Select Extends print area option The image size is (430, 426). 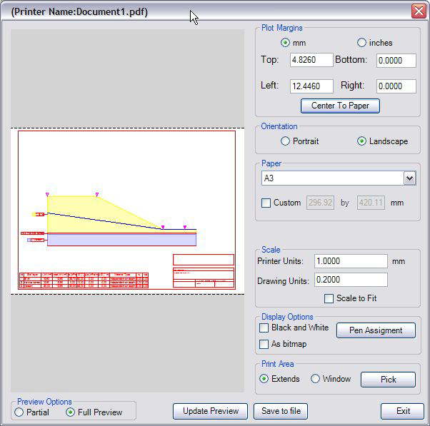[x=264, y=379]
